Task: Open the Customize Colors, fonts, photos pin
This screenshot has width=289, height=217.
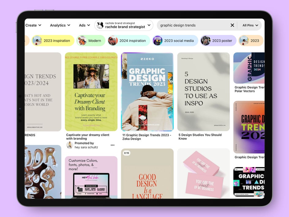Action: (x=91, y=177)
